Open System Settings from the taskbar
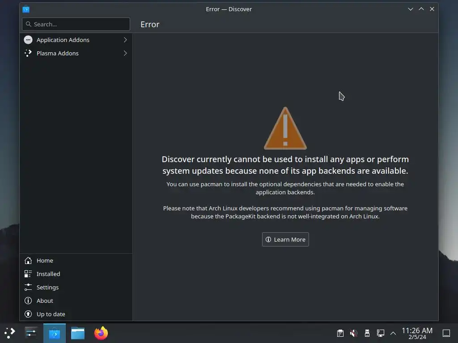 coord(31,333)
